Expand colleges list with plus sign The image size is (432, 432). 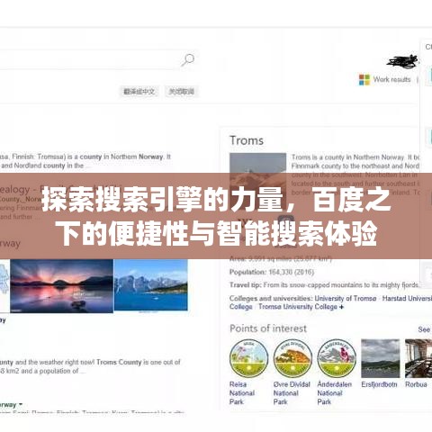[x=341, y=307]
